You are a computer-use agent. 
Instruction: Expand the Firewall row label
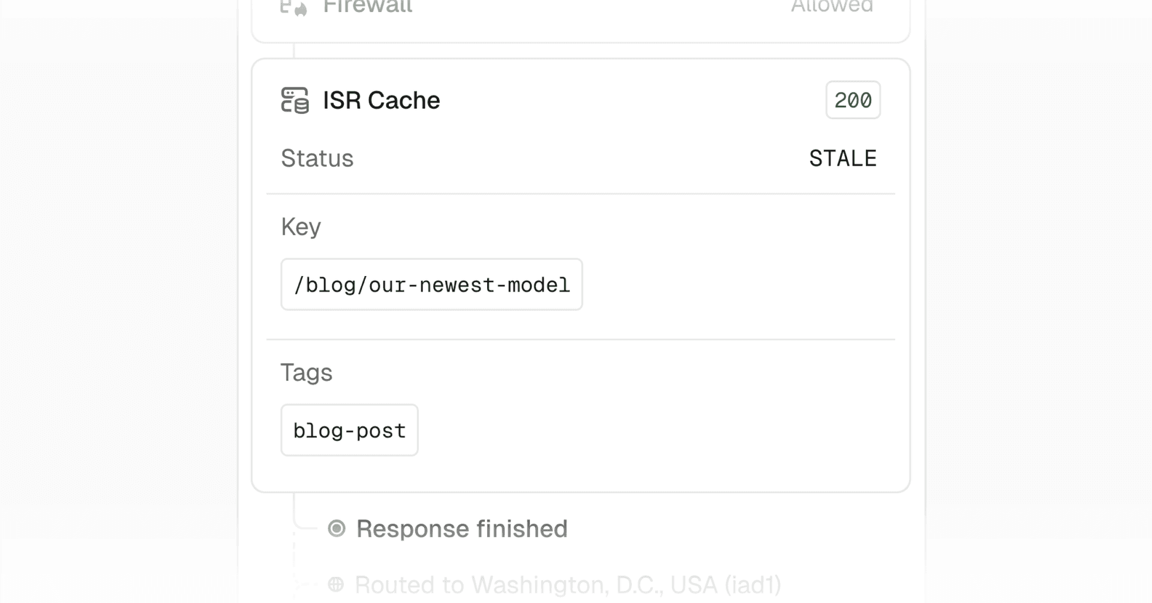(367, 7)
